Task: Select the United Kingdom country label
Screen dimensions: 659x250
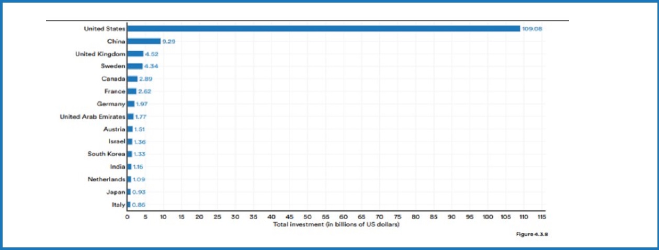Action: tap(100, 54)
